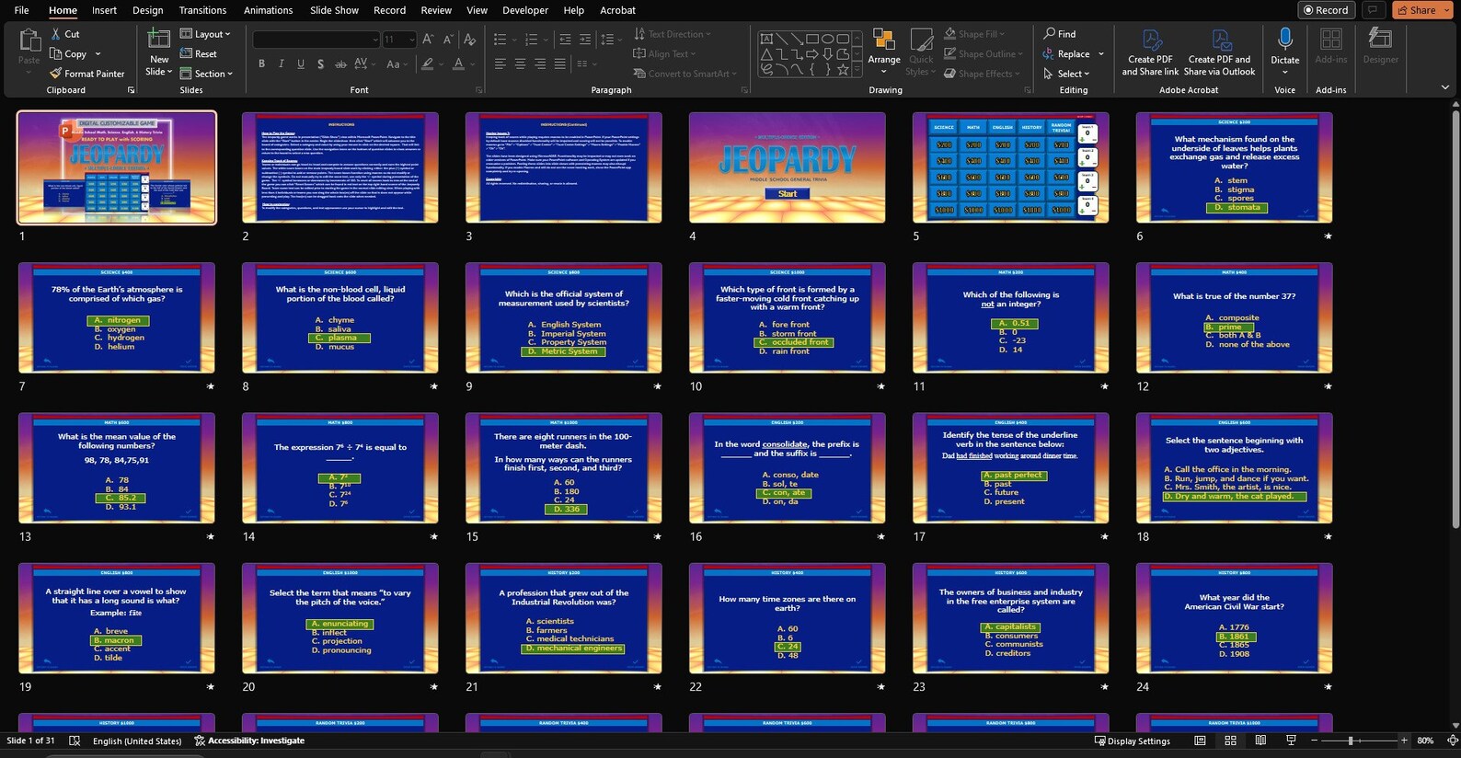Switch to the Design tab
The width and height of the screenshot is (1461, 758).
pos(147,10)
